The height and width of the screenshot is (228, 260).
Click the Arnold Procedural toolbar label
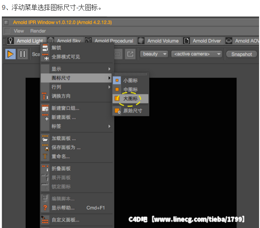click(114, 41)
